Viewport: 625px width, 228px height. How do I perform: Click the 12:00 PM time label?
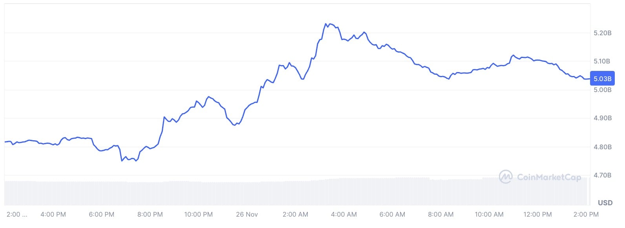(537, 214)
